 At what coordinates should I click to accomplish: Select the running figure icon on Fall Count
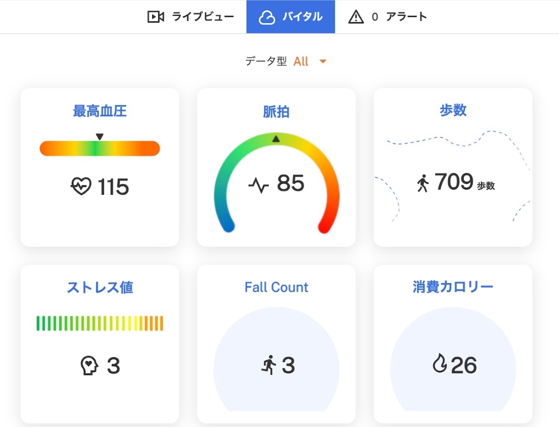tap(269, 366)
